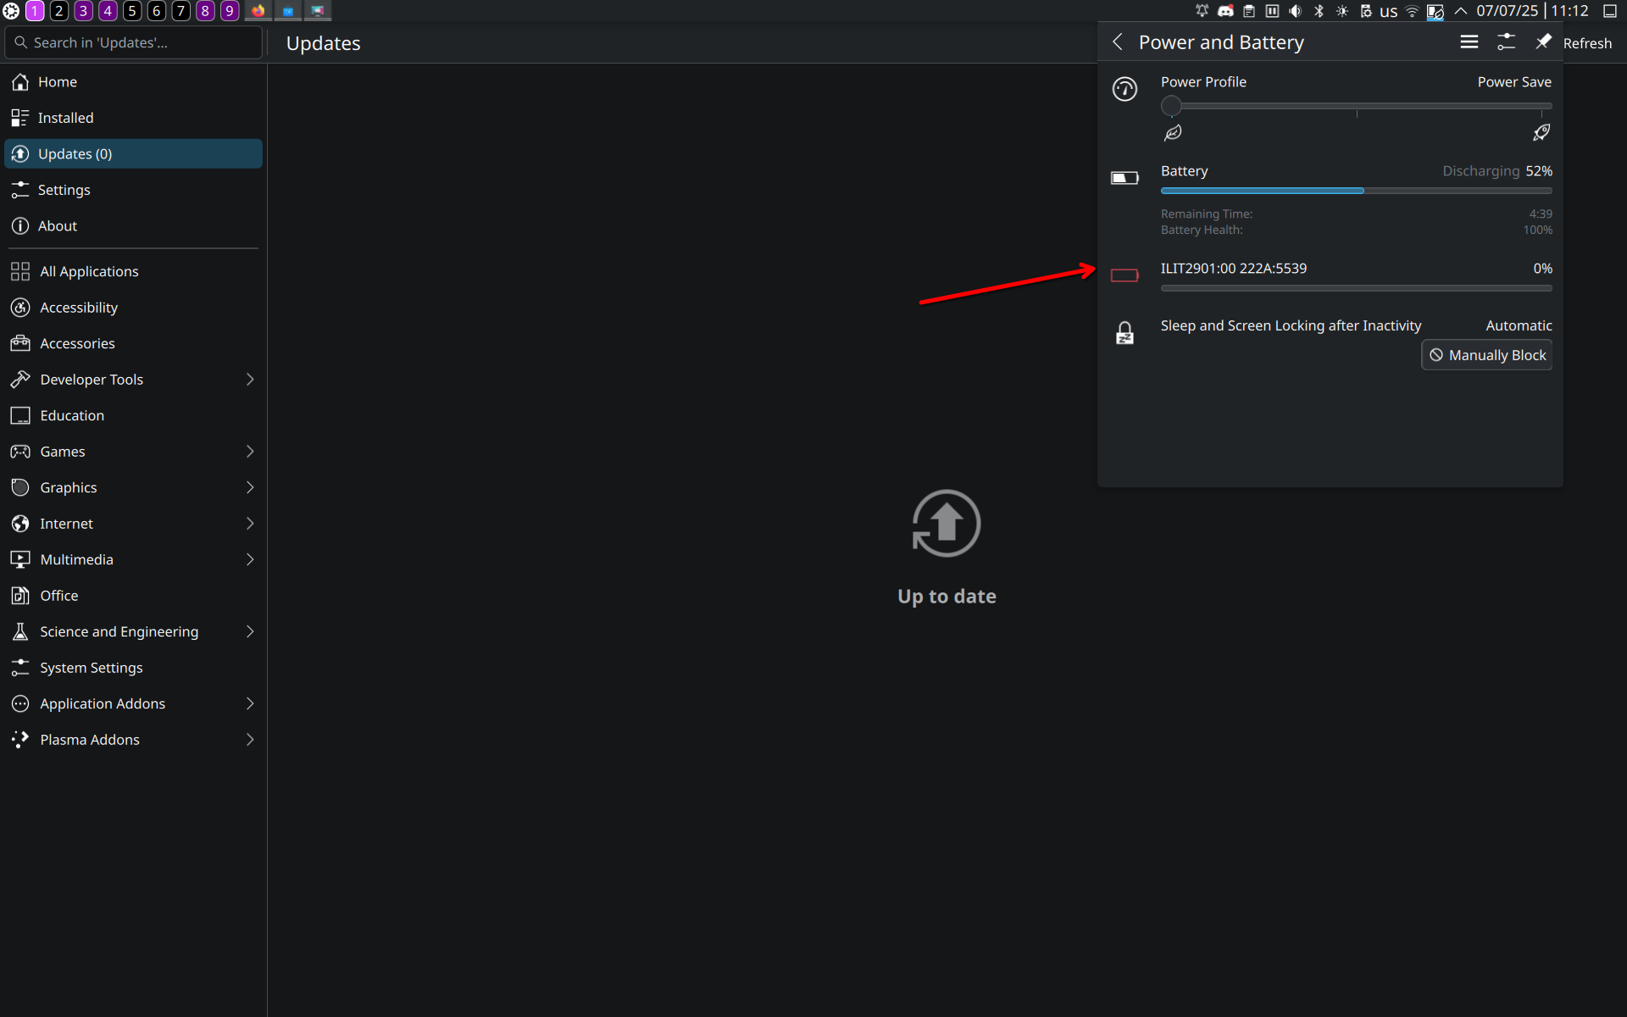Click the Wi-Fi network tray icon
The image size is (1627, 1017).
(1412, 11)
